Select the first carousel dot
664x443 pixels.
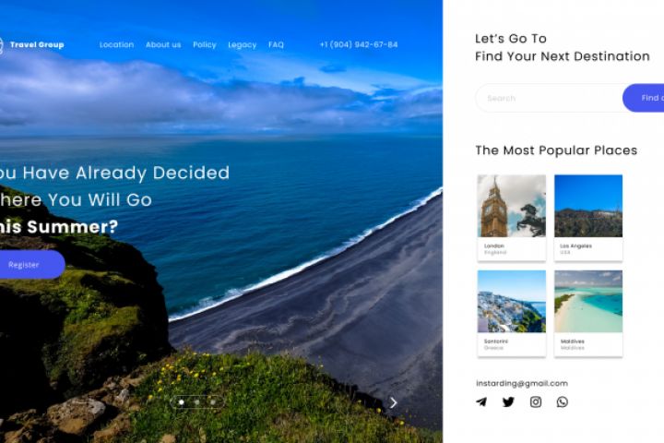pos(182,401)
